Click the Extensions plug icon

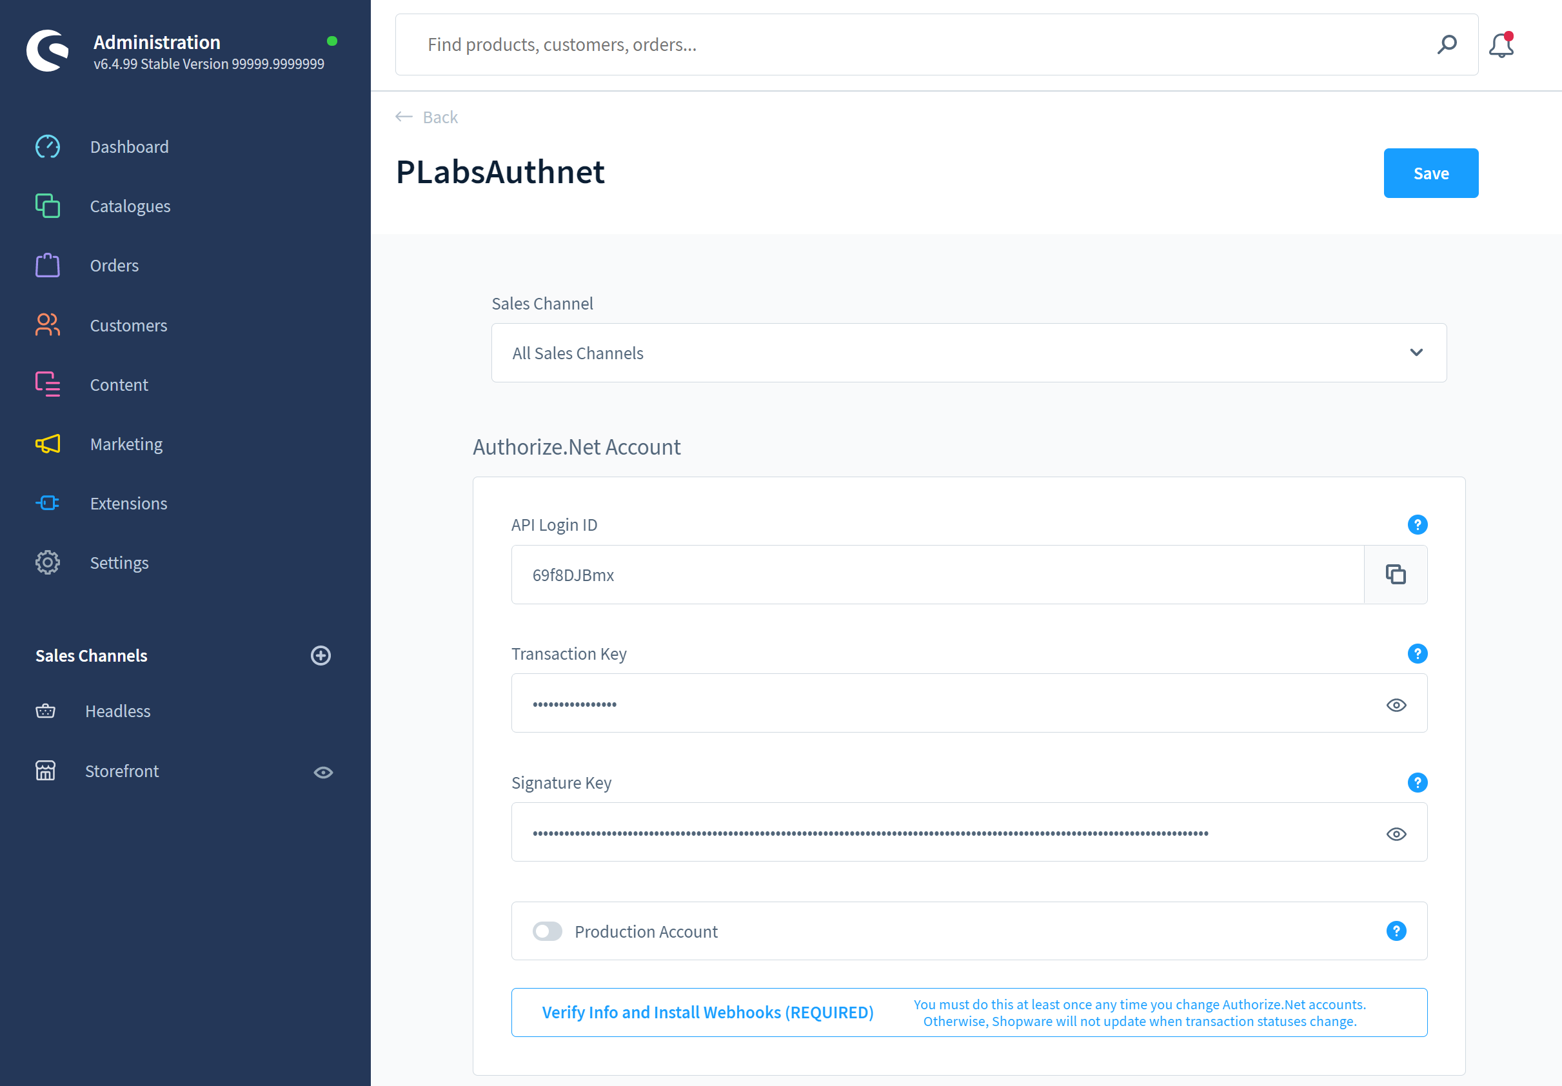point(48,504)
